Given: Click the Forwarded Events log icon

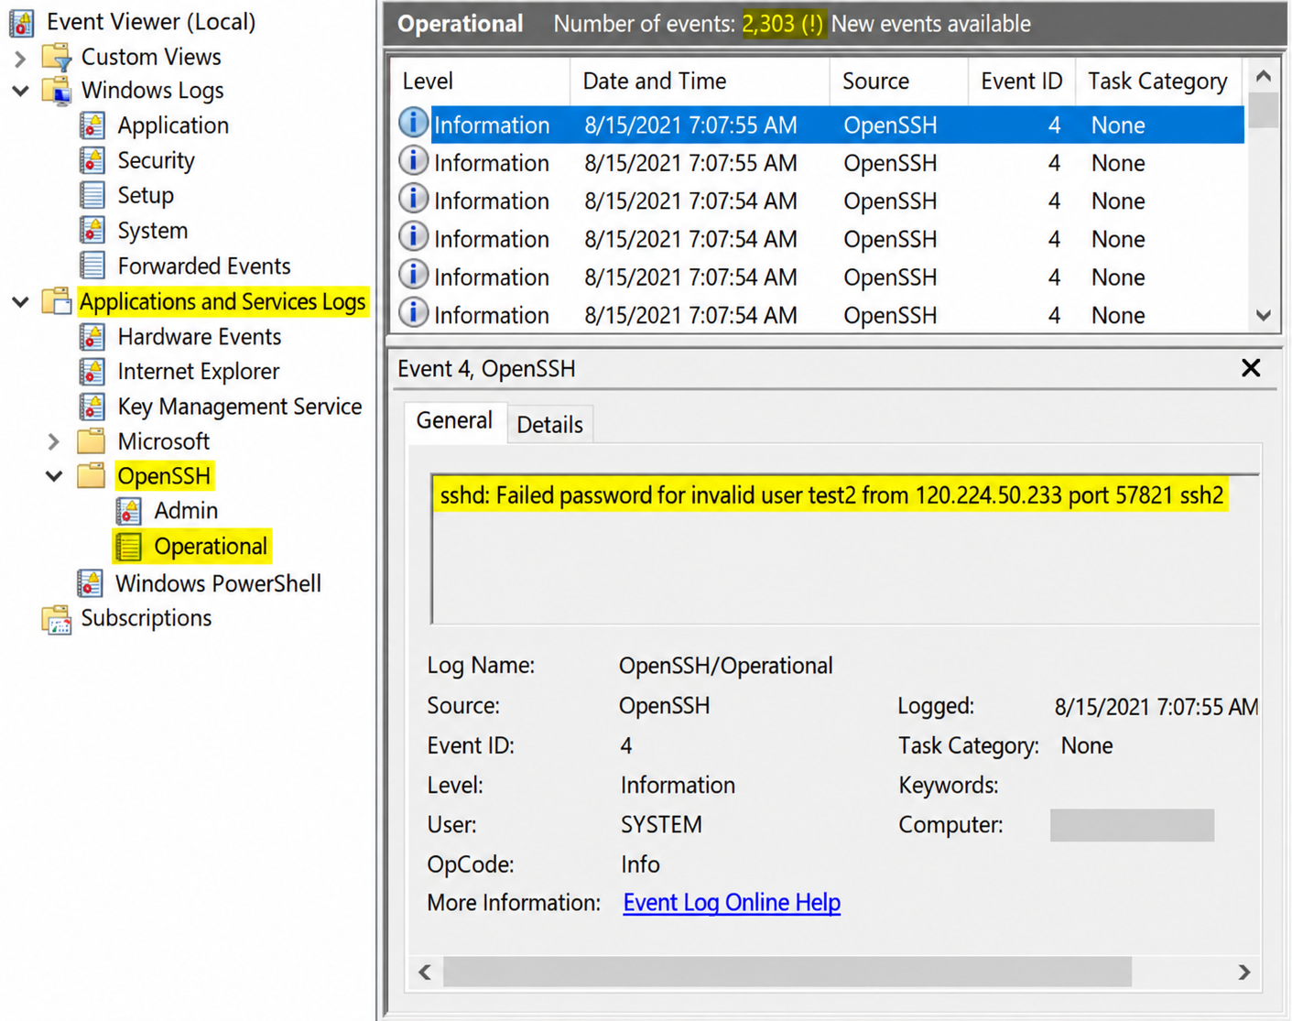Looking at the screenshot, I should (92, 266).
